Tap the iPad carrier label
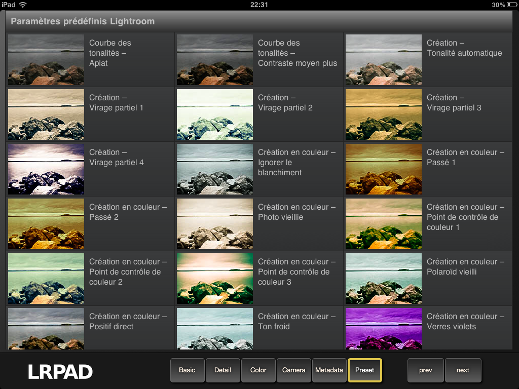 9,5
